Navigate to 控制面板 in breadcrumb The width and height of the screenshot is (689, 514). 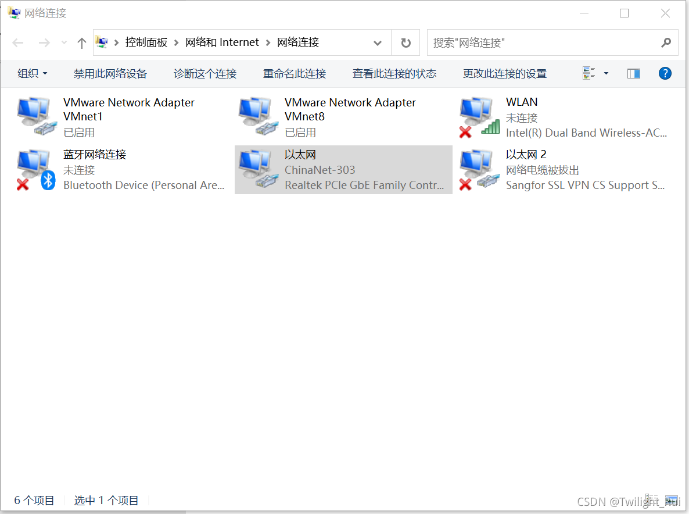146,42
